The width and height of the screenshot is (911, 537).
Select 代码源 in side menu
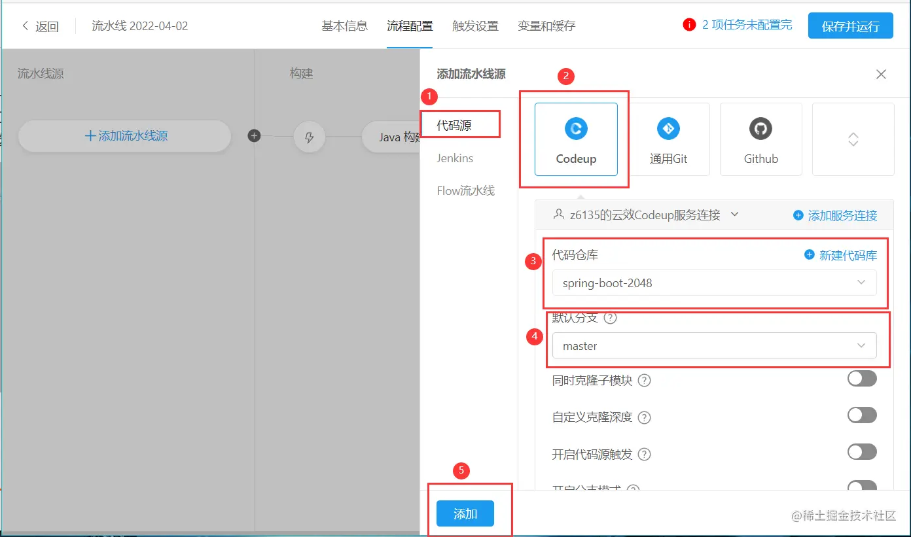pyautogui.click(x=454, y=126)
